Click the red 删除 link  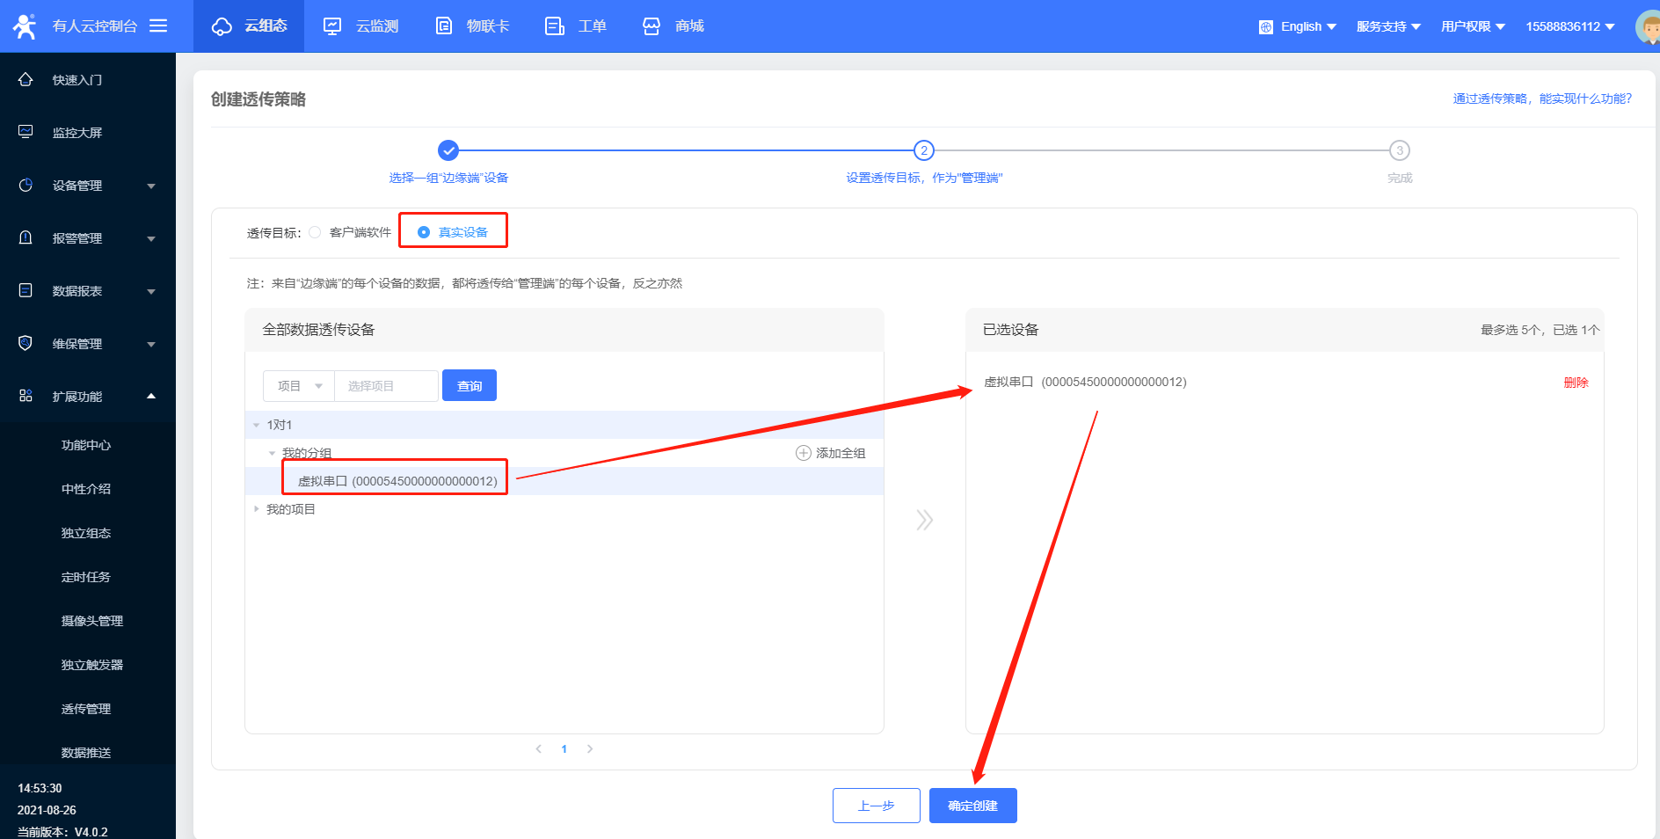[x=1576, y=383]
